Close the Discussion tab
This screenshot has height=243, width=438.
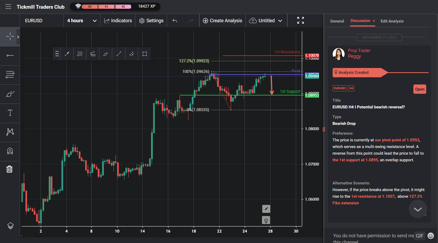coord(374,21)
